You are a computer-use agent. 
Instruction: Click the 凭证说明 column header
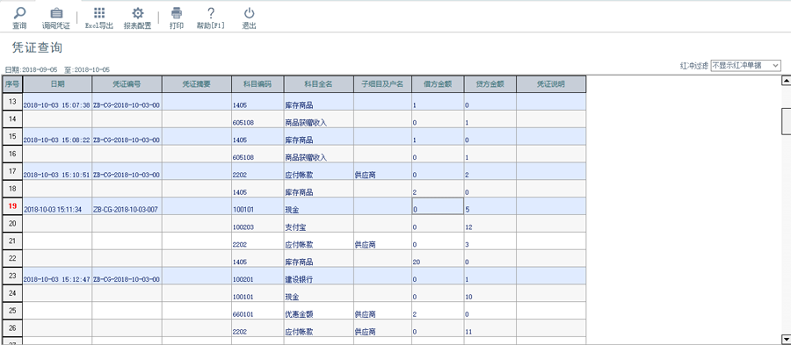point(551,84)
